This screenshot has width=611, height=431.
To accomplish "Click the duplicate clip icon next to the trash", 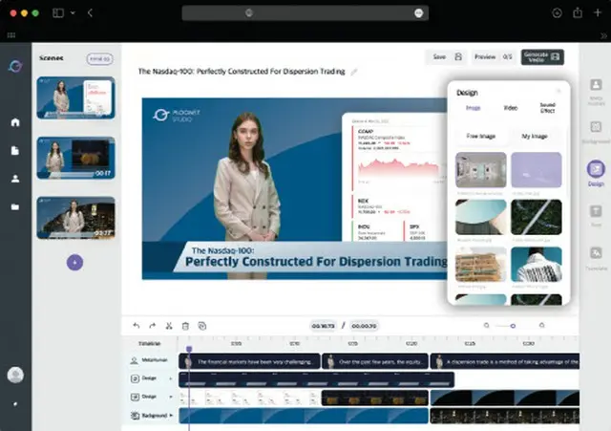I will pos(201,326).
